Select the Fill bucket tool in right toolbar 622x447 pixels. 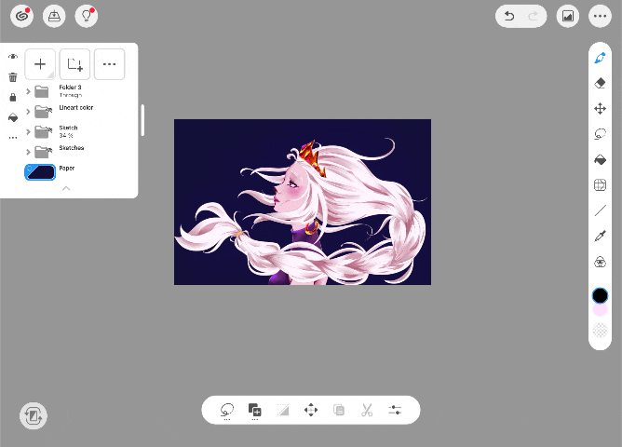click(x=600, y=159)
